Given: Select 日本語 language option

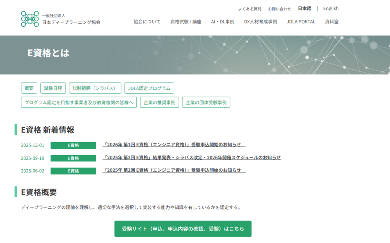Looking at the screenshot, I should pyautogui.click(x=304, y=8).
